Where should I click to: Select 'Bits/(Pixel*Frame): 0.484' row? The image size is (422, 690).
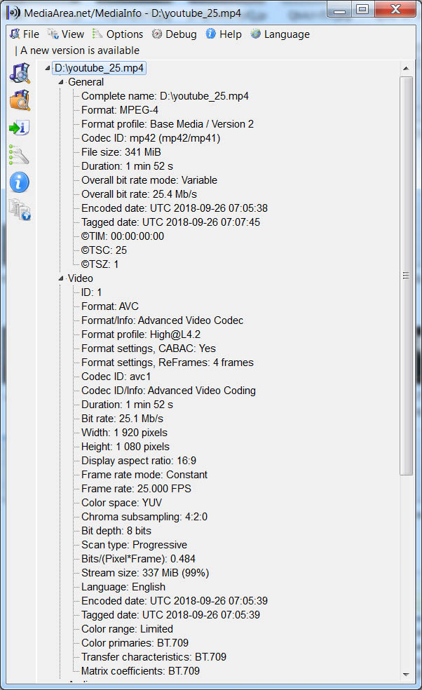pos(138,560)
